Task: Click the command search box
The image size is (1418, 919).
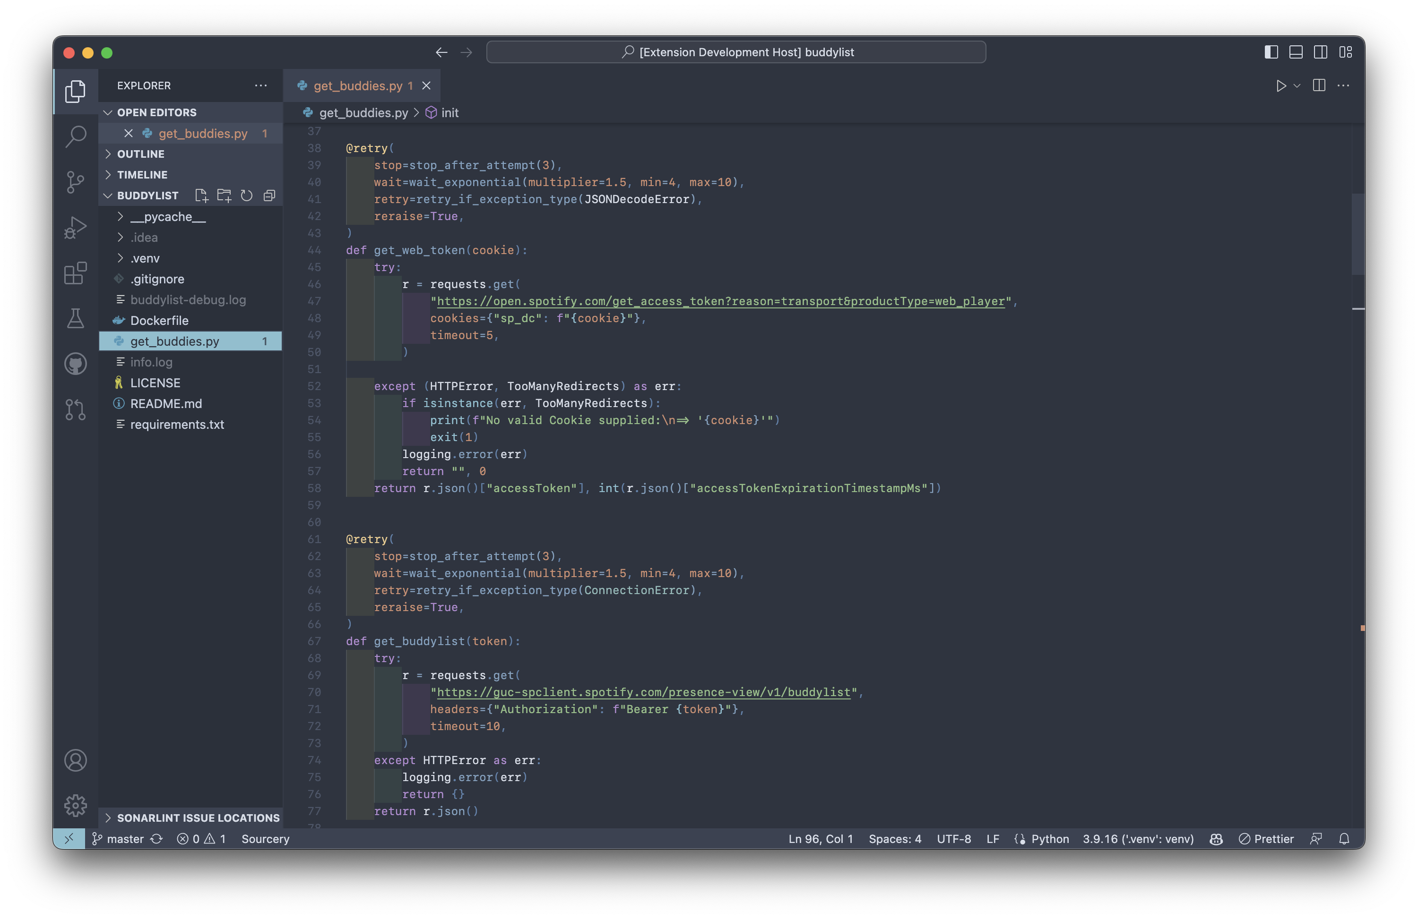Action: click(x=736, y=52)
